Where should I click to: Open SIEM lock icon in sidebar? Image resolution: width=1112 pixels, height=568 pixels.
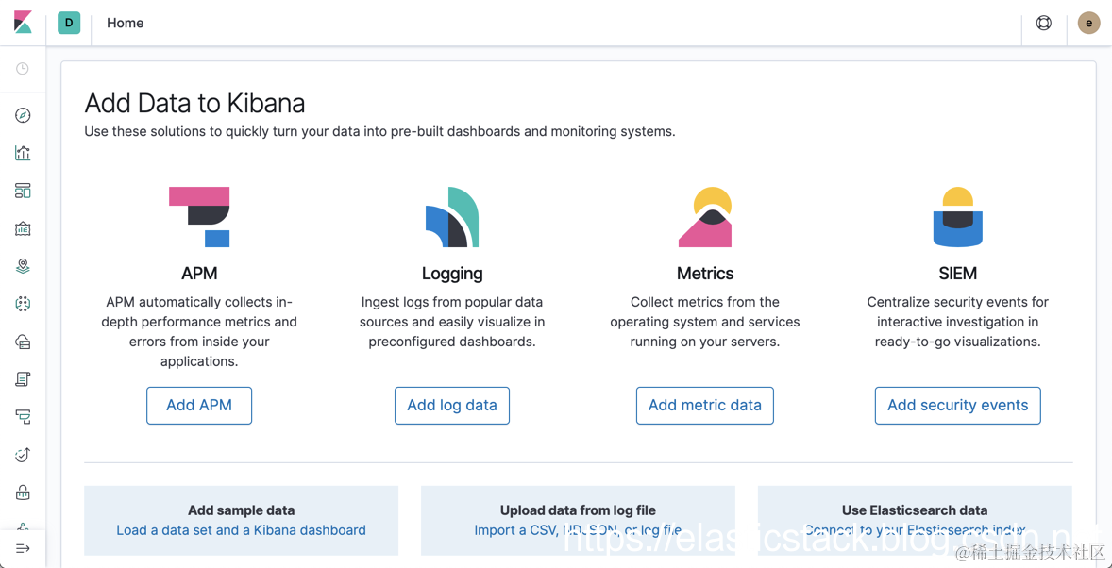point(23,493)
